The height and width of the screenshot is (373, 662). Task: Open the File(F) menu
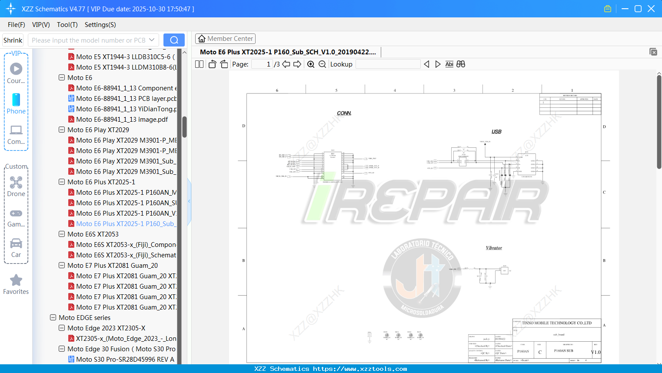pos(17,25)
